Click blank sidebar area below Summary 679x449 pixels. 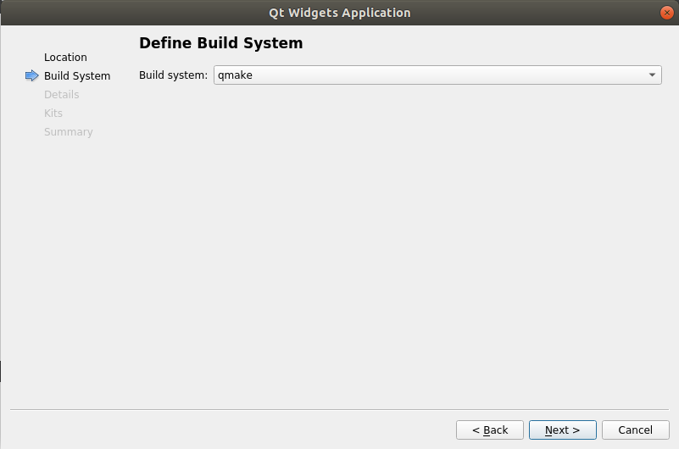68,254
